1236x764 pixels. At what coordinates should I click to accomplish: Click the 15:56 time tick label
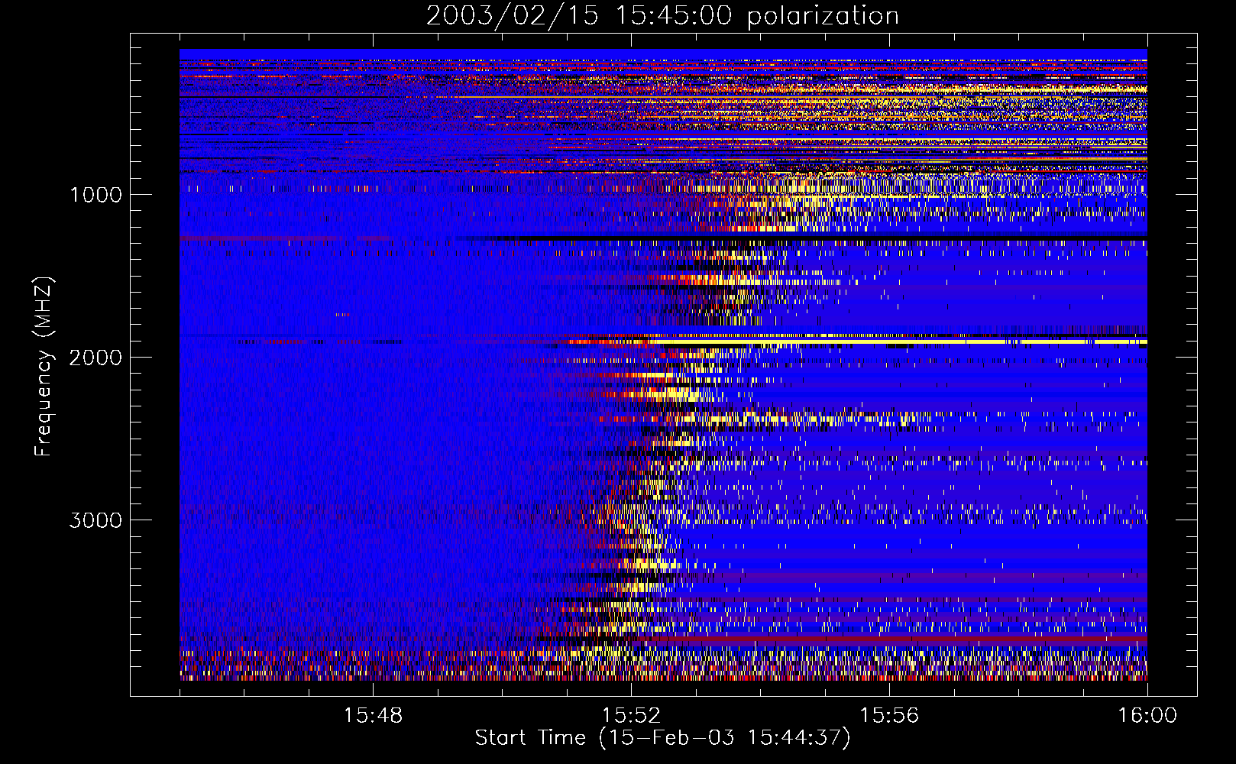889,716
